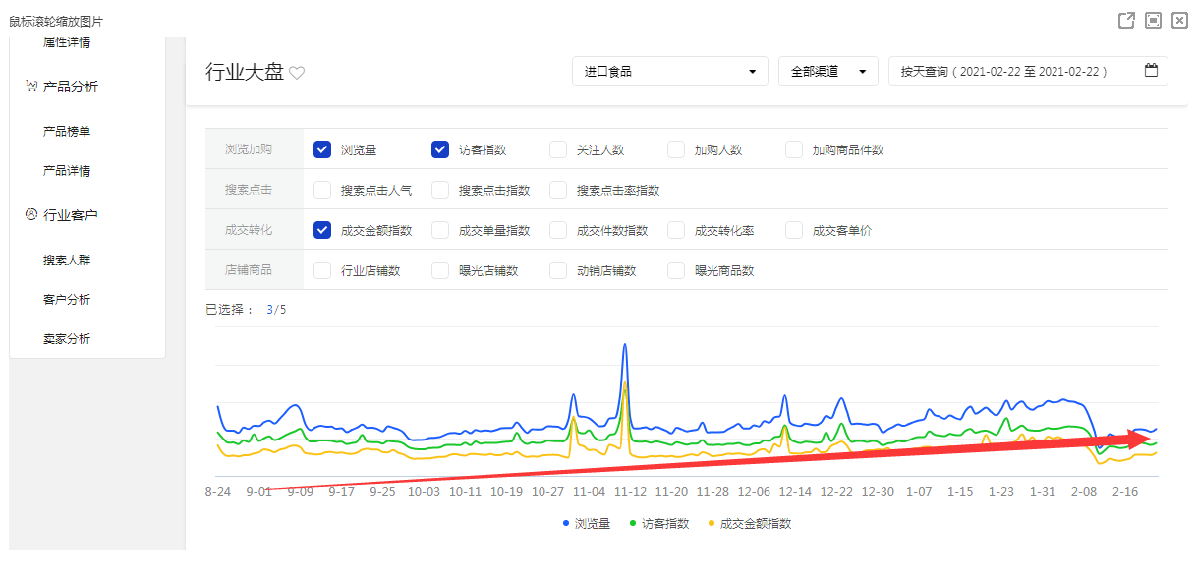The height and width of the screenshot is (587, 1196).
Task: Check the 搜索点击人气 checkbox
Action: (322, 190)
